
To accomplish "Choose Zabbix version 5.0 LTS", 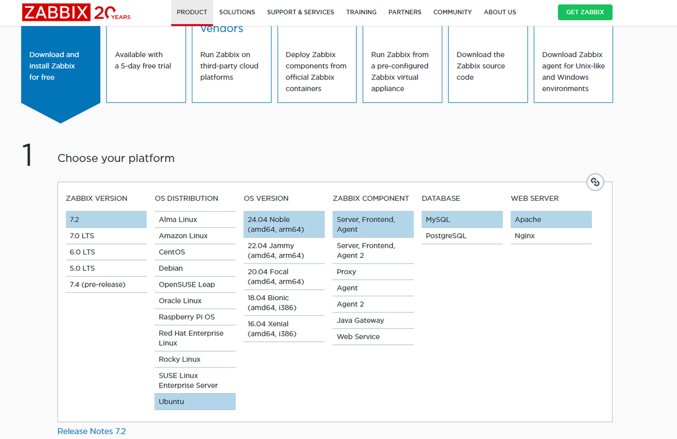I will coord(106,269).
